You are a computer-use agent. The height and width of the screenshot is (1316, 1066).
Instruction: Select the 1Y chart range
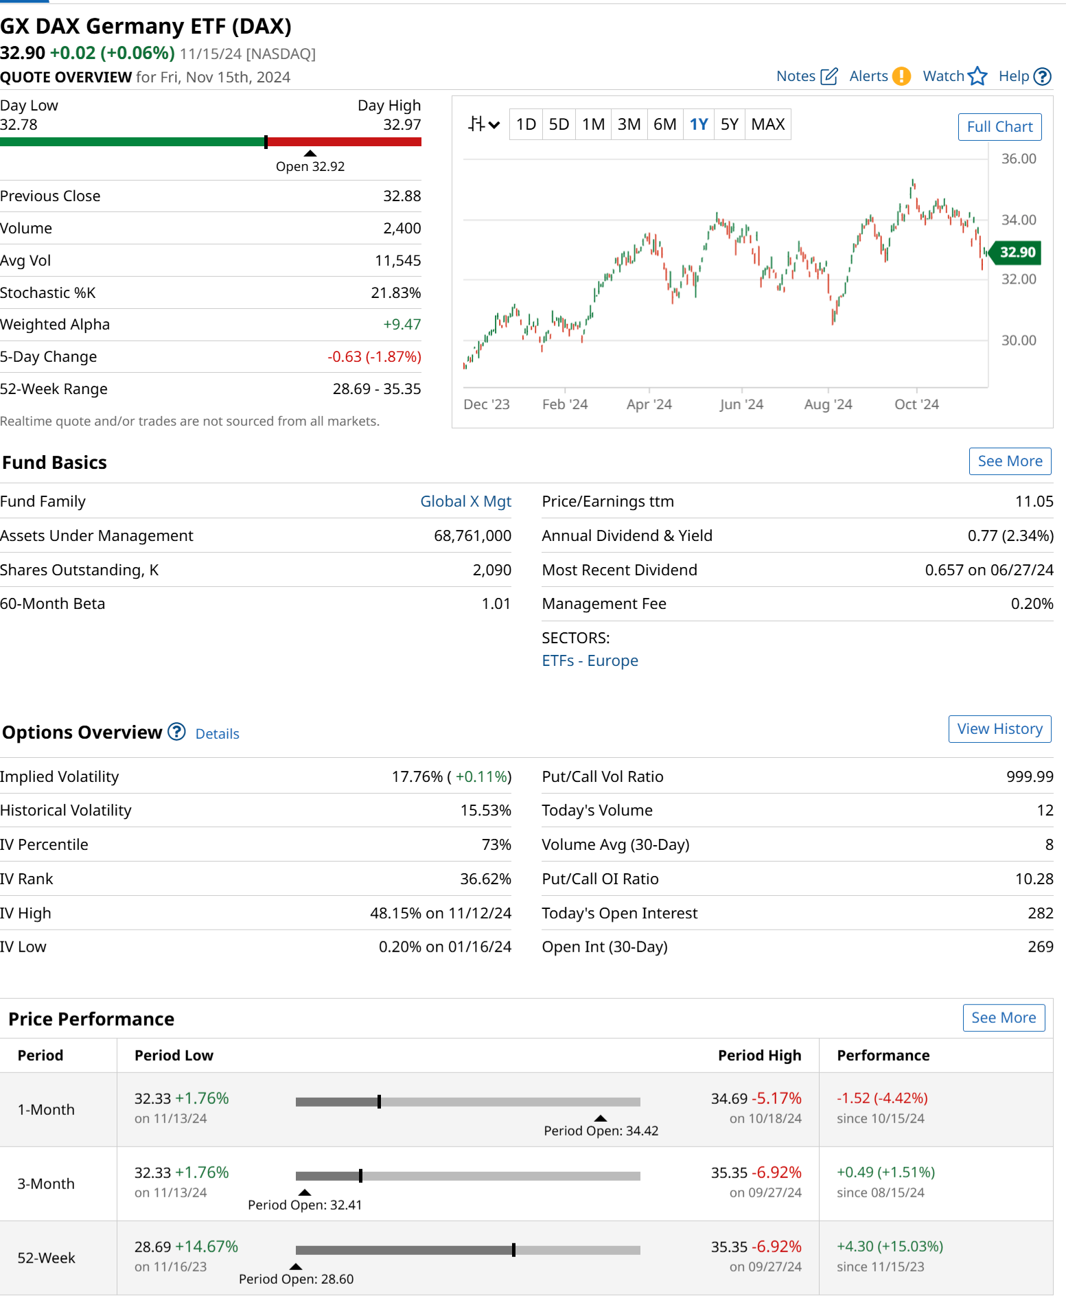699,124
